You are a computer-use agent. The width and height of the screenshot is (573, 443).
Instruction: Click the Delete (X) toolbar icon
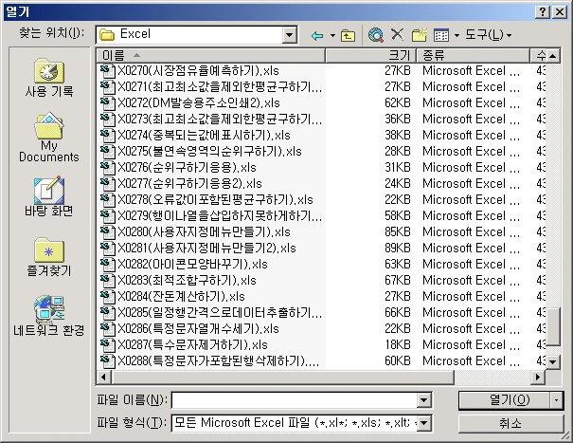click(397, 35)
